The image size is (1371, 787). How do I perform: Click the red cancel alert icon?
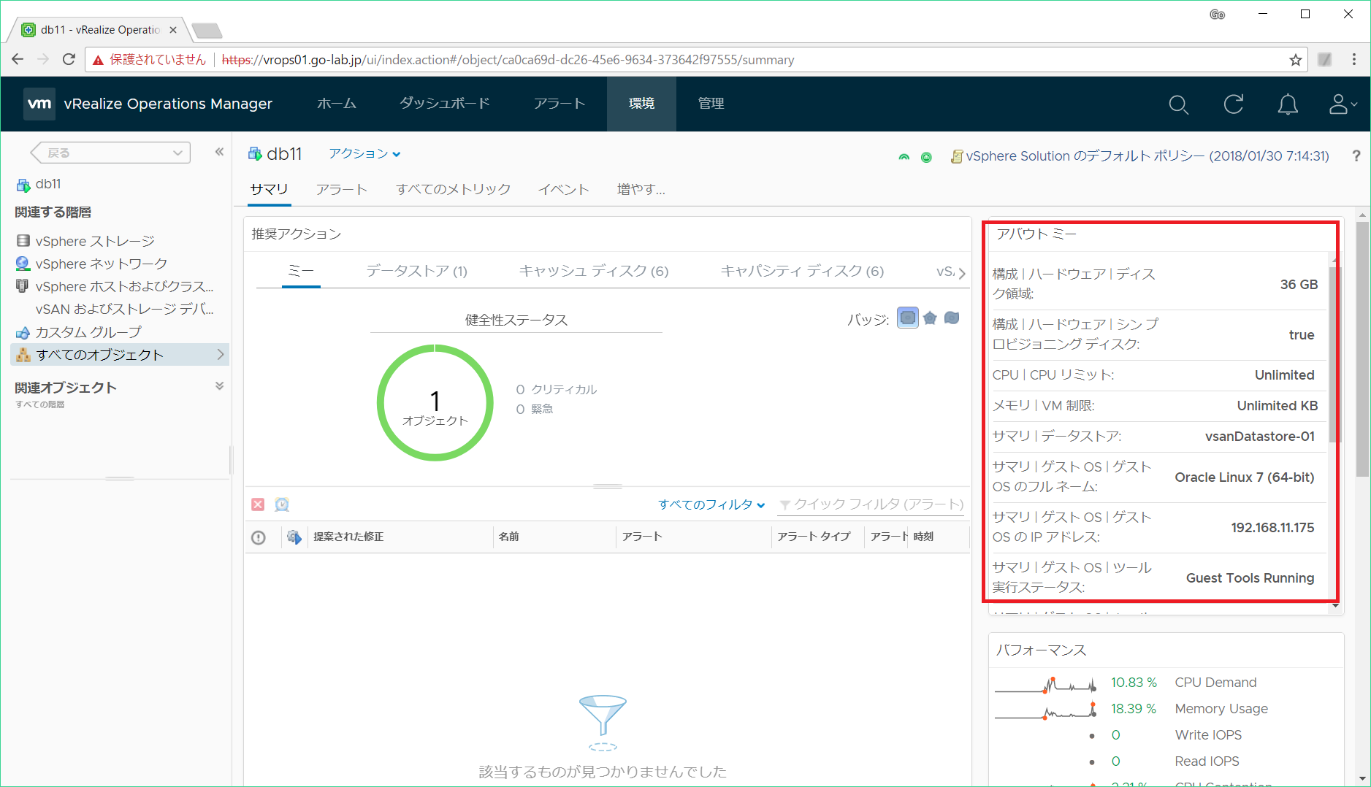[x=258, y=504]
